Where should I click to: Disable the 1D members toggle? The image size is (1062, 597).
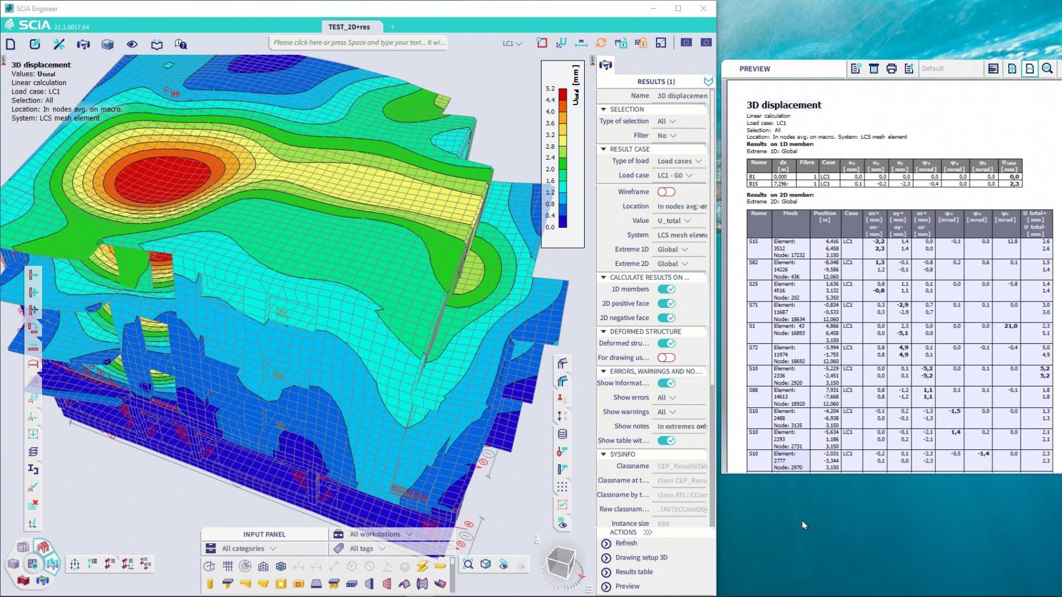pyautogui.click(x=666, y=289)
